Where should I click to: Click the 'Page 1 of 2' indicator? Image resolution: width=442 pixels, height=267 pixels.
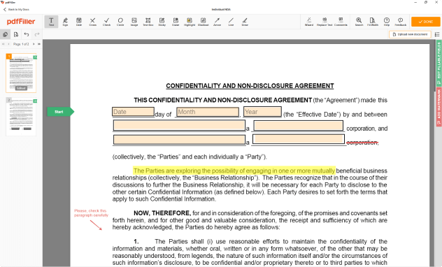(21, 44)
